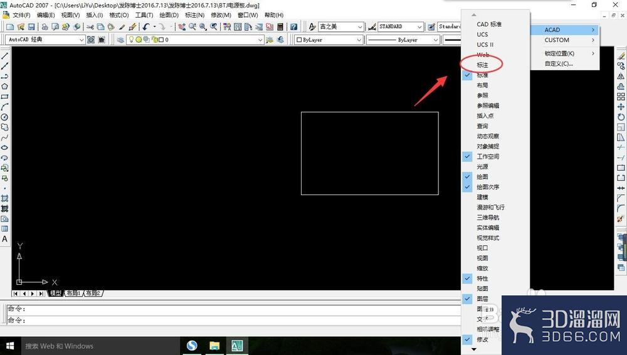627x355 pixels.
Task: Open the Layer Properties Manager icon
Action: [120, 40]
